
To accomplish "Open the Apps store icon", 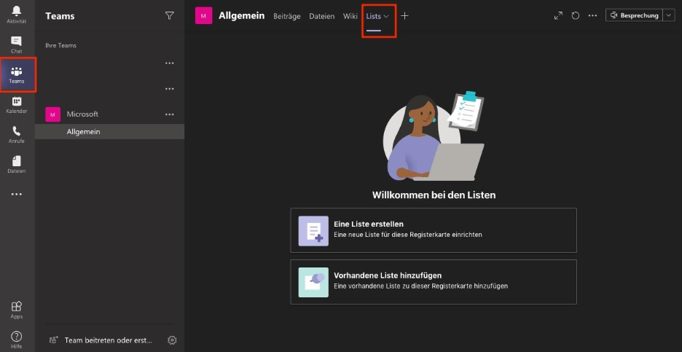I will (x=17, y=306).
